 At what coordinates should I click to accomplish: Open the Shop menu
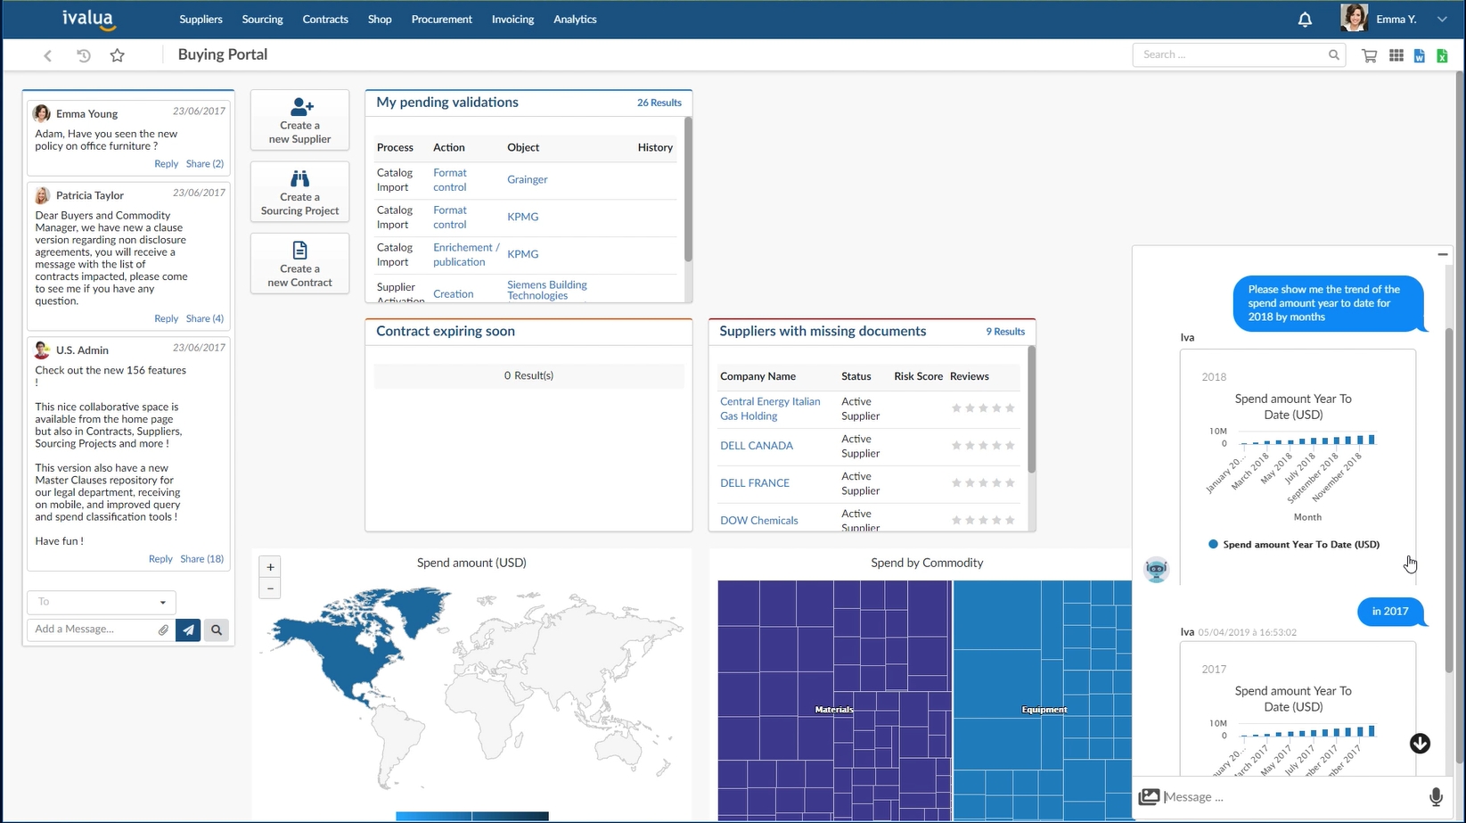pyautogui.click(x=380, y=20)
